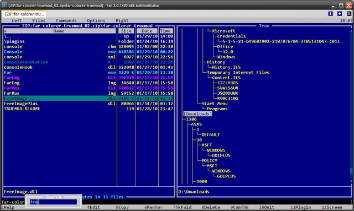
Task: Click 6RenMov in the key bar
Action: click(x=154, y=207)
